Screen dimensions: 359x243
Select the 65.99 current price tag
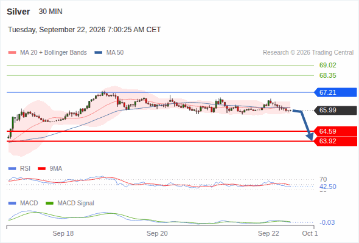(x=335, y=110)
